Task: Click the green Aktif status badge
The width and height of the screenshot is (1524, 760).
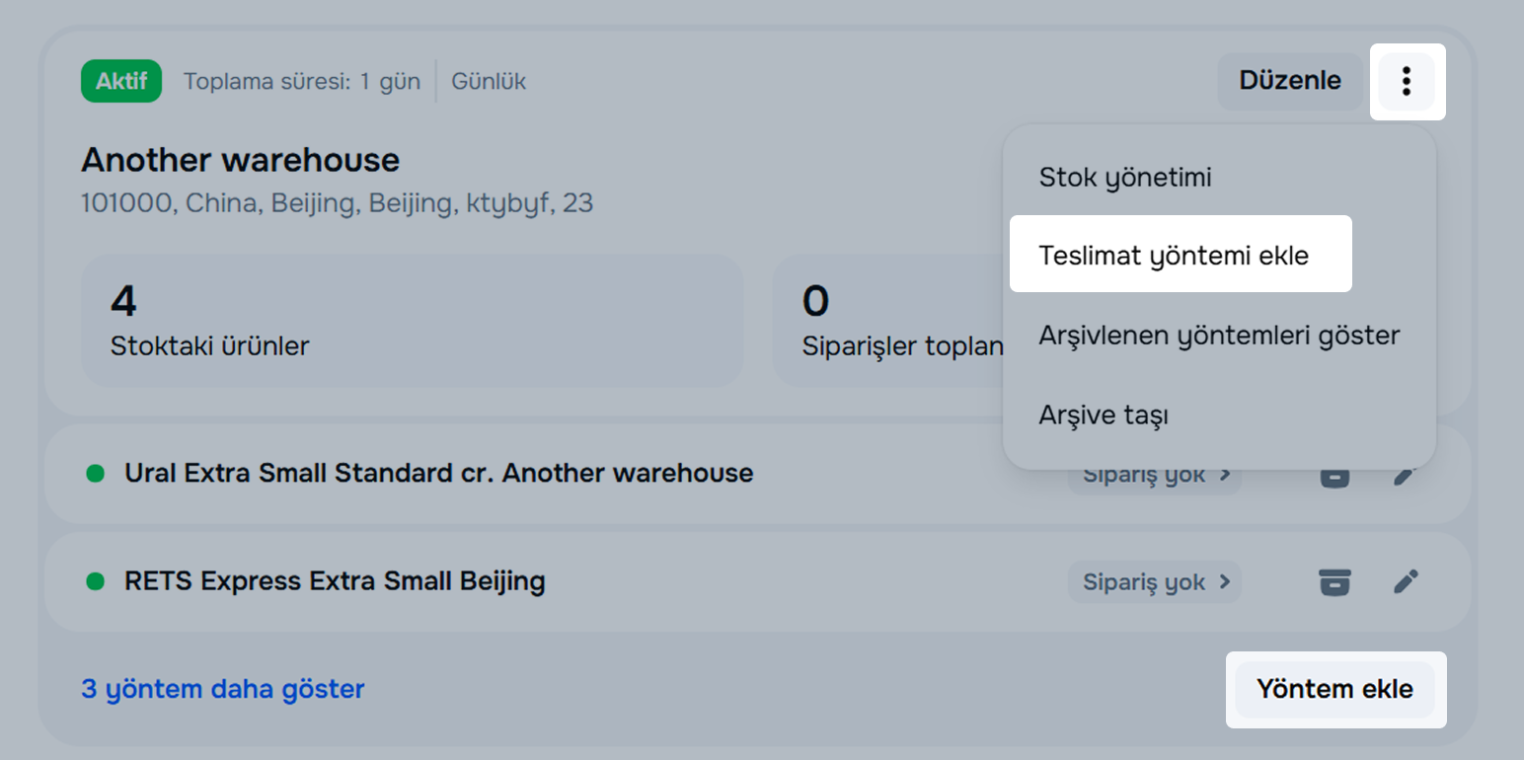Action: click(120, 81)
